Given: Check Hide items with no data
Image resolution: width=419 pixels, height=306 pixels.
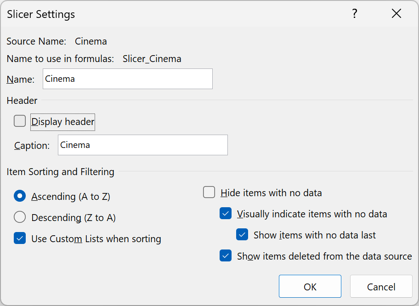Looking at the screenshot, I should 209,192.
